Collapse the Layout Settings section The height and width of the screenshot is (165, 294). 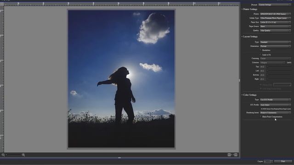coord(242,37)
